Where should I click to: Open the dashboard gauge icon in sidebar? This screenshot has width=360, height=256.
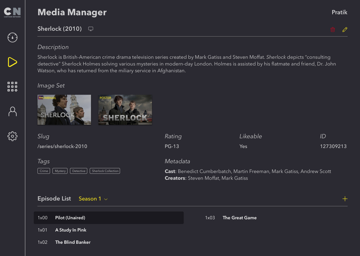[12, 37]
